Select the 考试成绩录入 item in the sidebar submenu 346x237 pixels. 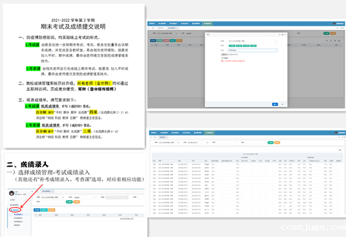[18, 214]
